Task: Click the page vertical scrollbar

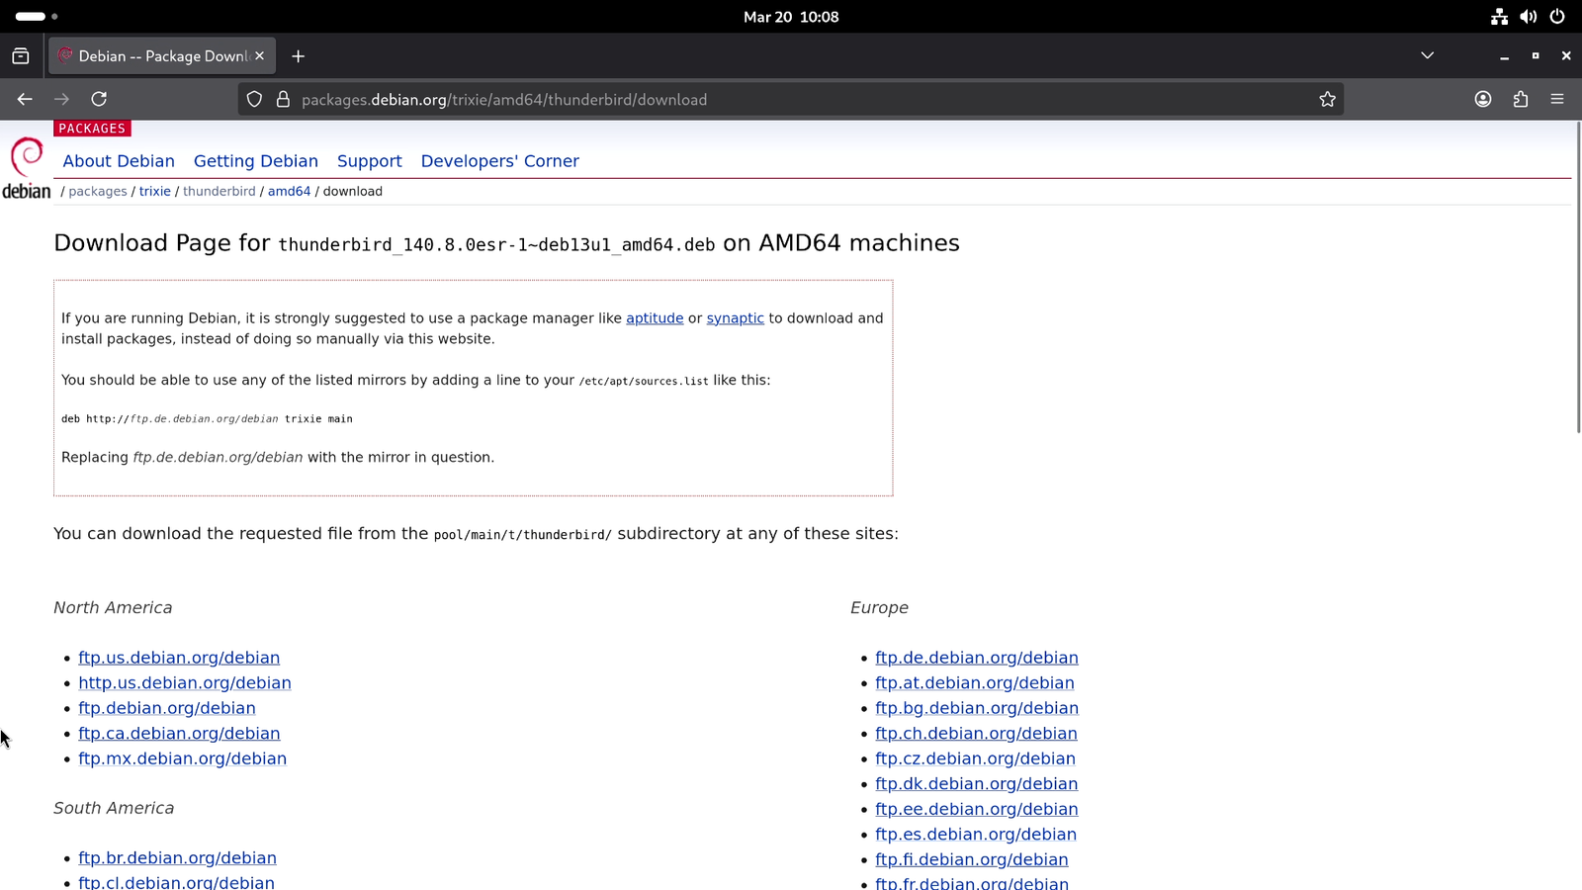Action: click(x=1577, y=277)
